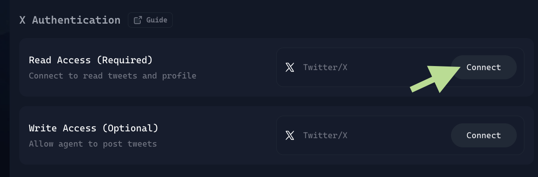538x177 pixels.
Task: Click the "Twitter/X" placeholder text in Write row
Action: pyautogui.click(x=325, y=135)
